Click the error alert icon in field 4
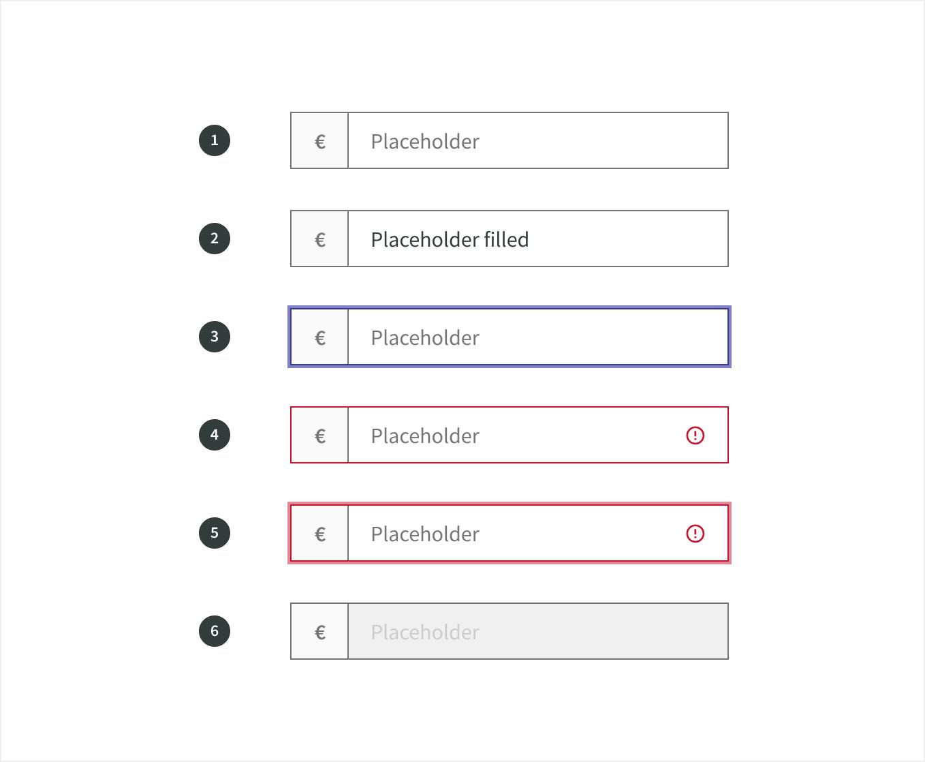925x762 pixels. pos(695,435)
